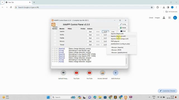Open Search Labs flask icon
The width and height of the screenshot is (179, 100).
164,18
